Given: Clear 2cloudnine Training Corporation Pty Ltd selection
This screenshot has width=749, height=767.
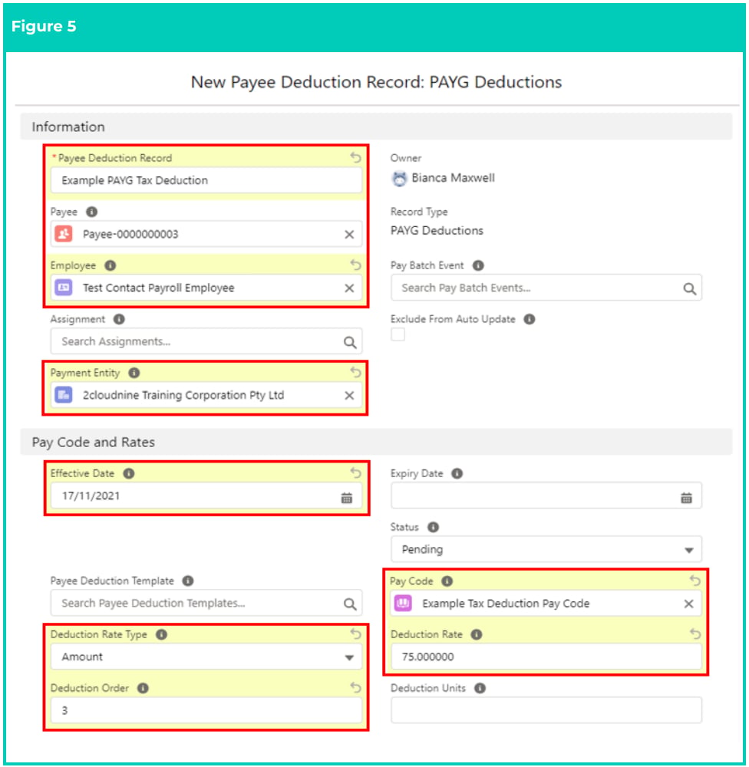Looking at the screenshot, I should 349,396.
